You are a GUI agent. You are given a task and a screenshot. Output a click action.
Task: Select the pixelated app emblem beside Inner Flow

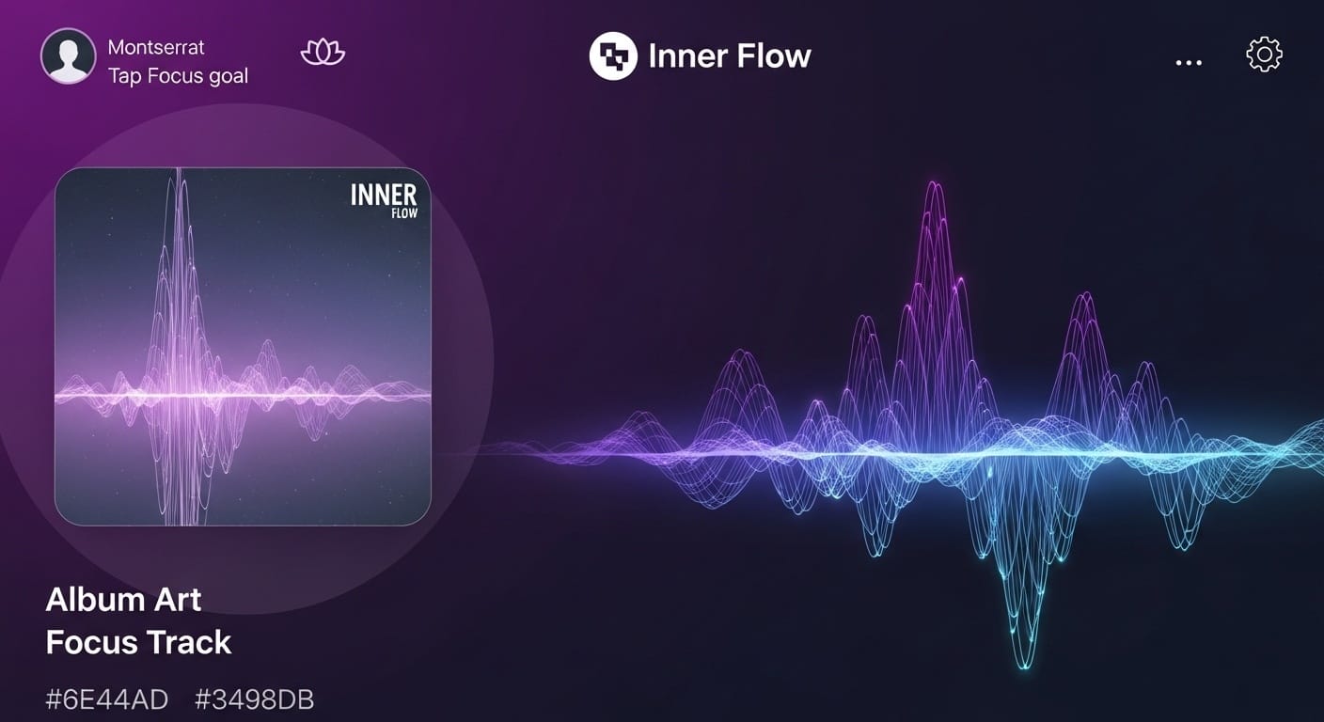(x=612, y=55)
